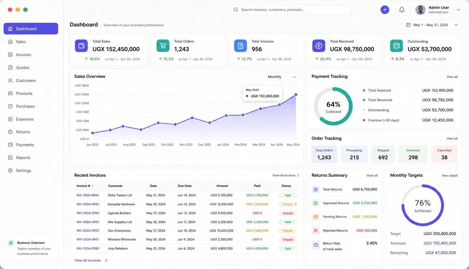Sort by the Invoice # column arrows
This screenshot has height=269, width=469.
[93, 186]
